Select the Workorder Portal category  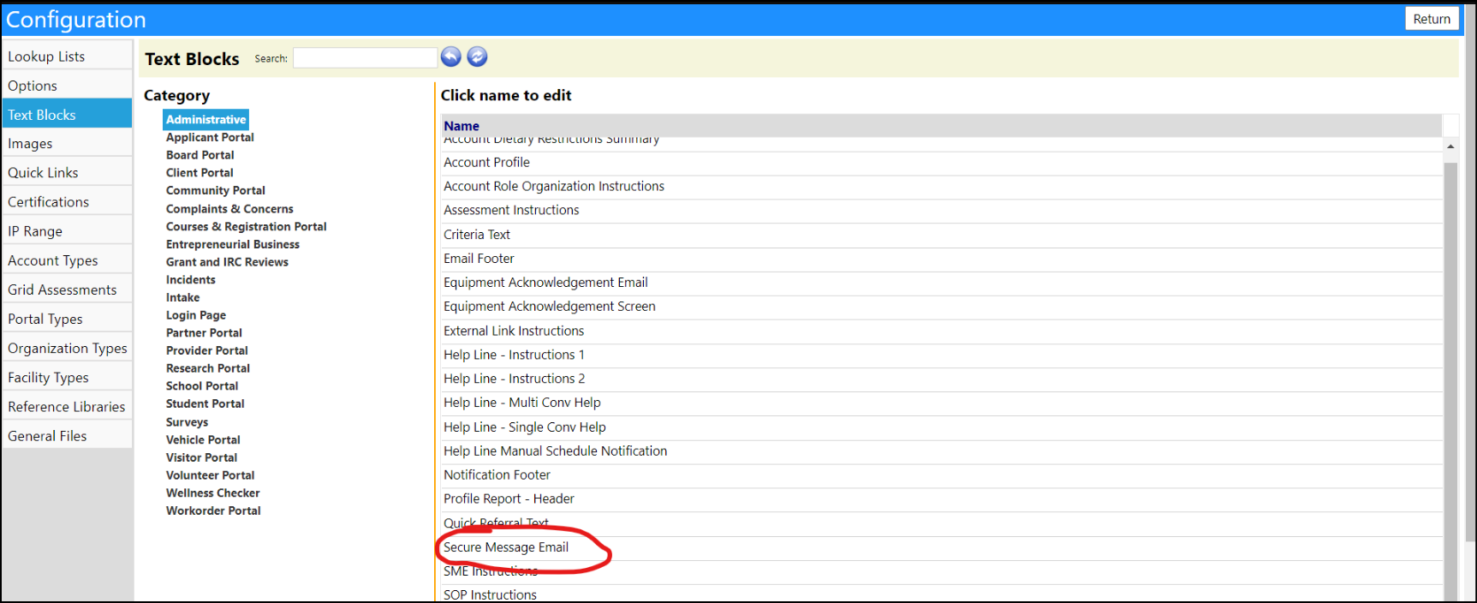click(213, 511)
